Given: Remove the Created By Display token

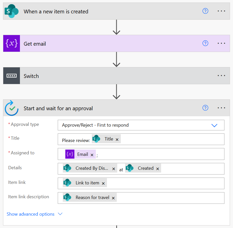Looking at the screenshot, I should pyautogui.click(x=113, y=169).
